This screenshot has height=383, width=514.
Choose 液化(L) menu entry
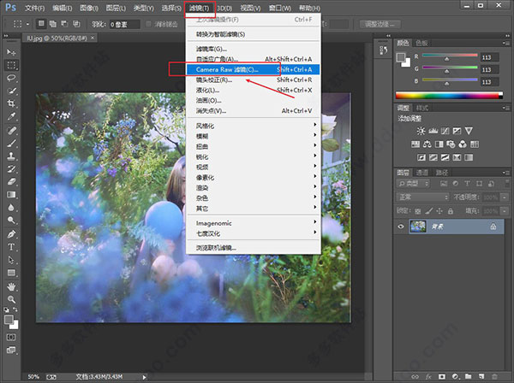click(x=253, y=90)
